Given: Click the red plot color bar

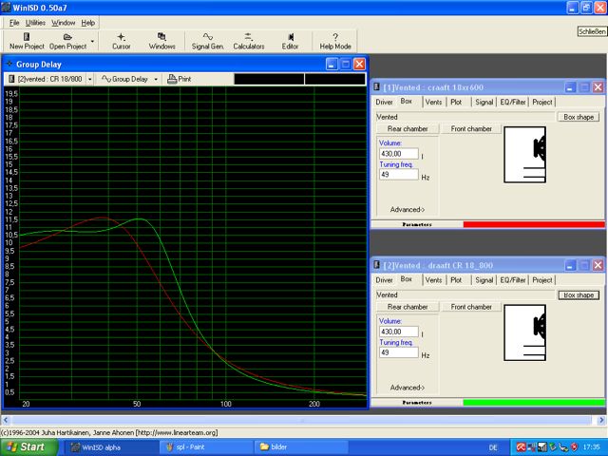Looking at the screenshot, I should coord(533,224).
